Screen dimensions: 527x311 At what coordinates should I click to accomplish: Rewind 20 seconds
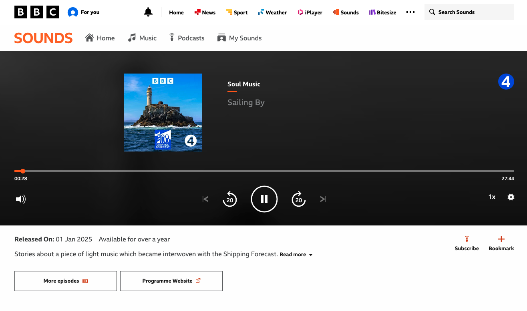[x=230, y=199]
